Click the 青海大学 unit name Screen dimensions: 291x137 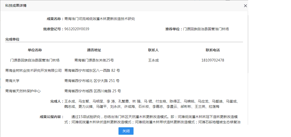(12, 81)
